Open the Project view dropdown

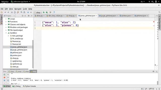pyautogui.click(x=9, y=16)
